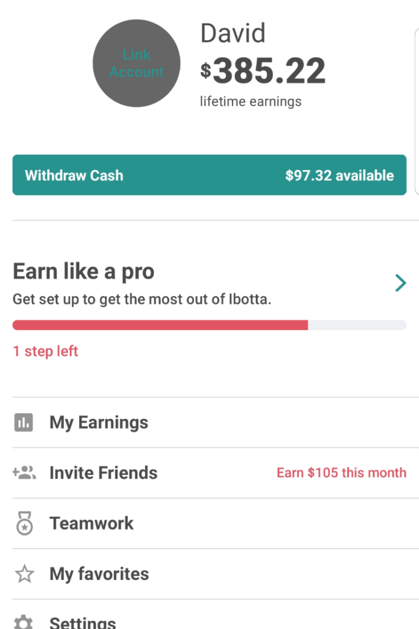
Task: Open the Earn $105 this month link
Action: click(x=342, y=472)
